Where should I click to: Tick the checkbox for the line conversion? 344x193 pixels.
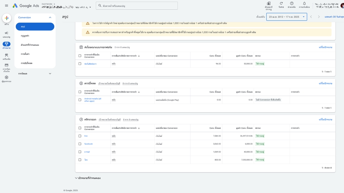(x=80, y=136)
